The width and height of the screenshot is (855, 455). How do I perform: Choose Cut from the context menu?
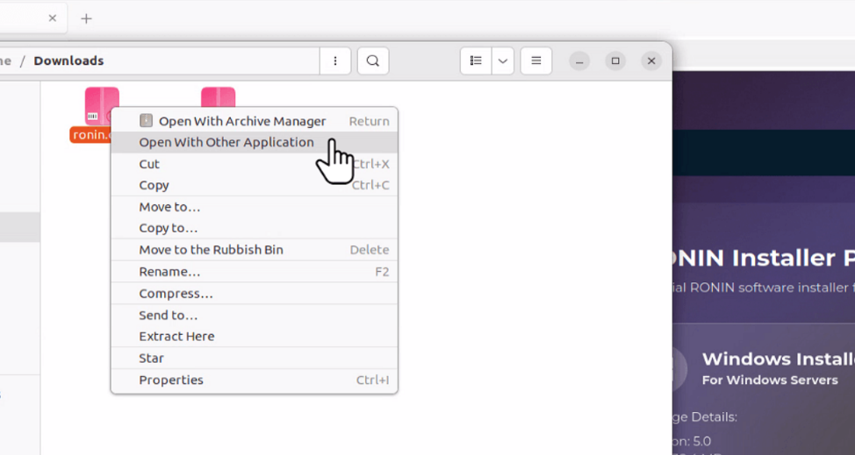tap(149, 164)
